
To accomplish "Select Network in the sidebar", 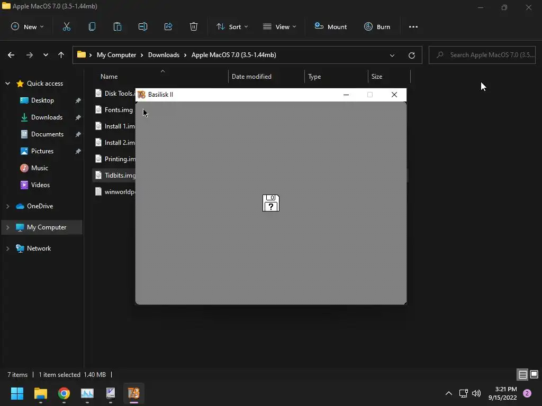I will (39, 248).
